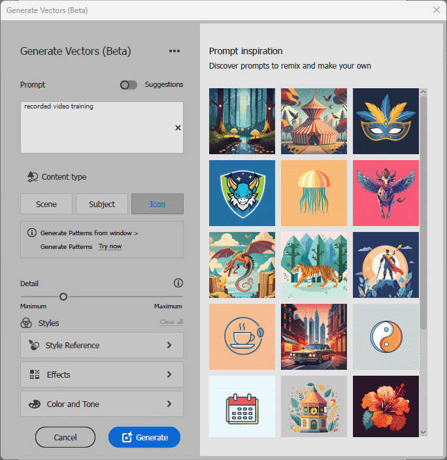Click the Detail info icon

pyautogui.click(x=178, y=283)
